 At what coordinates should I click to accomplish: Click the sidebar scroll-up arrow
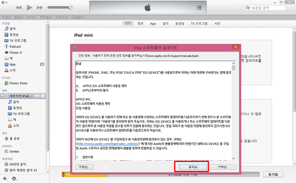click(x=48, y=22)
